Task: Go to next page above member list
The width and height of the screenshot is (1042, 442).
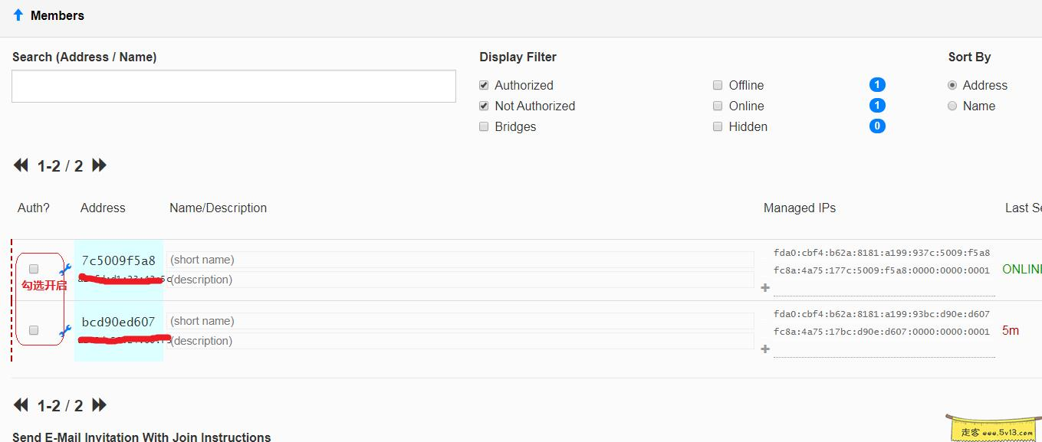Action: pos(99,165)
